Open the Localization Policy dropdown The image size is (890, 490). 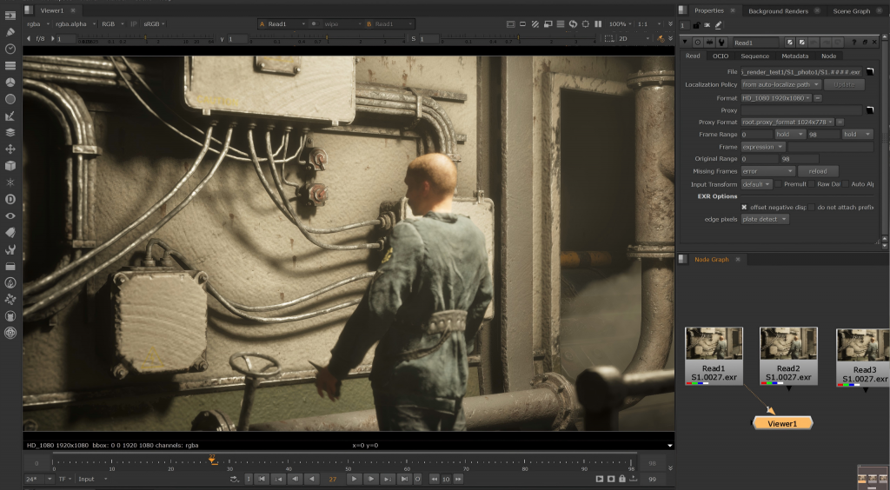click(780, 84)
